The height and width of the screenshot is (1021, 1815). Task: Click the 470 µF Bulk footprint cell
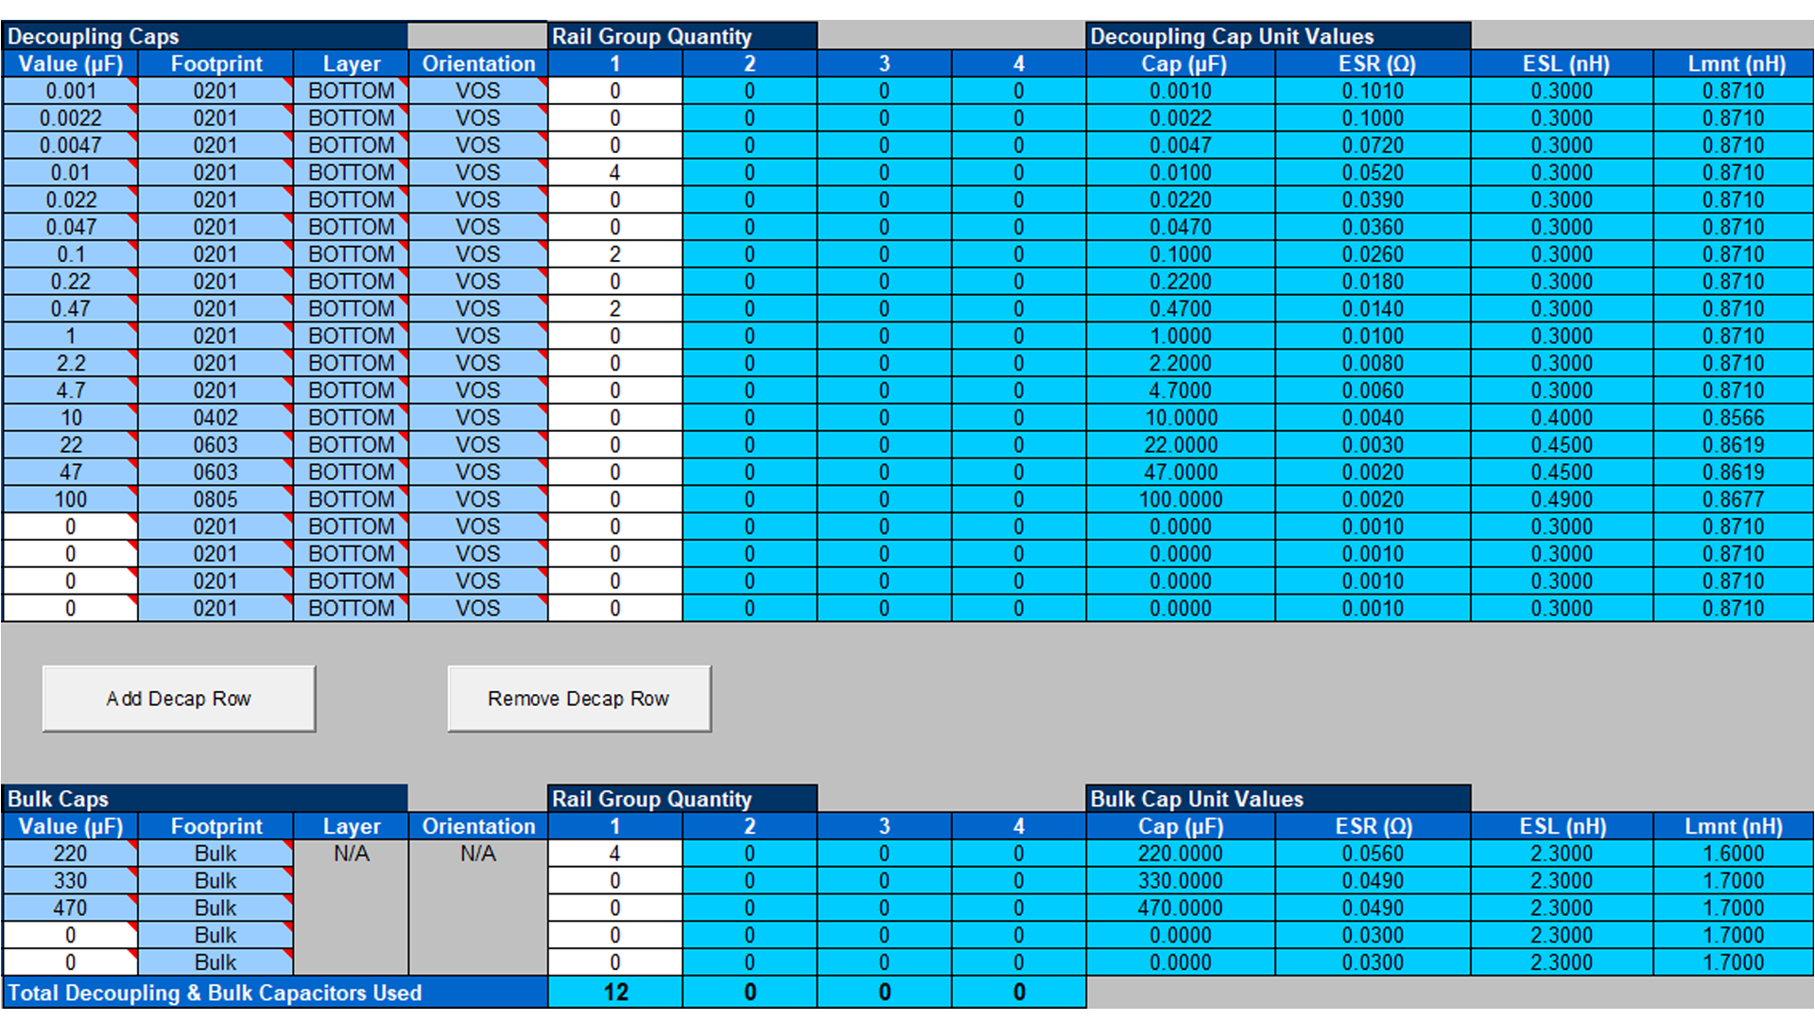216,909
